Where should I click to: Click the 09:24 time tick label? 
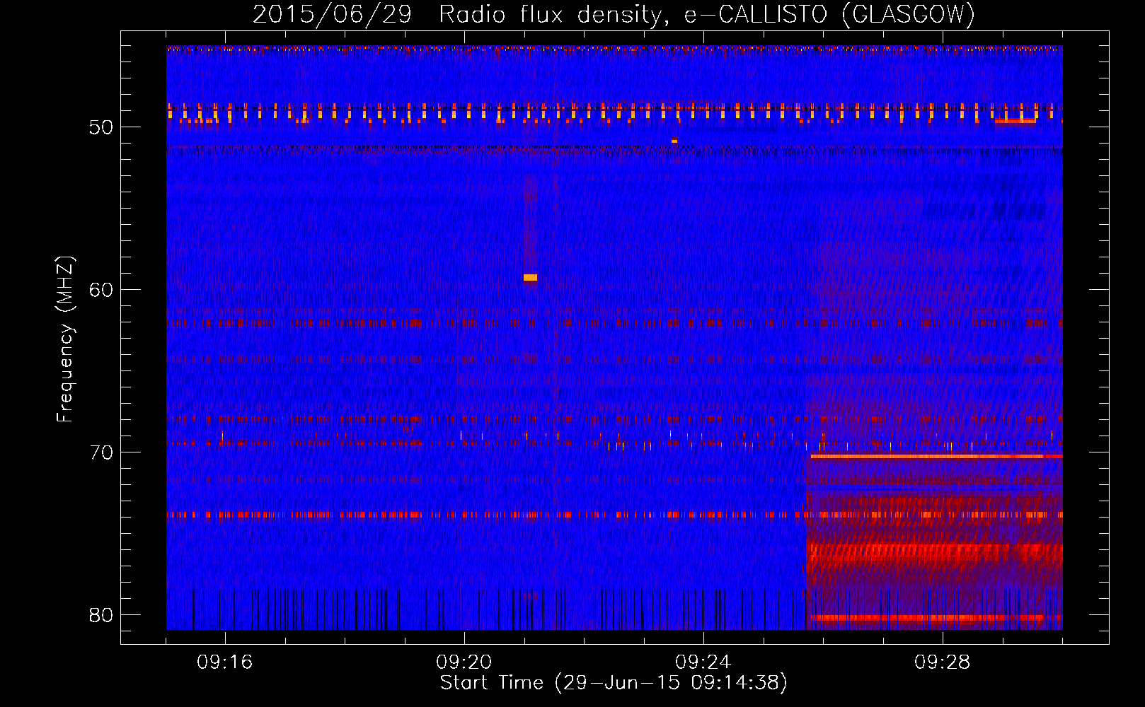(703, 662)
